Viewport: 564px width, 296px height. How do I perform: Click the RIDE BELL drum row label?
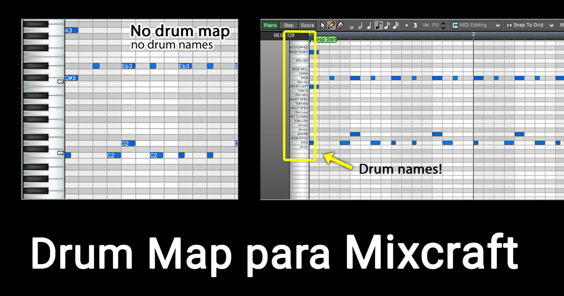(x=300, y=69)
